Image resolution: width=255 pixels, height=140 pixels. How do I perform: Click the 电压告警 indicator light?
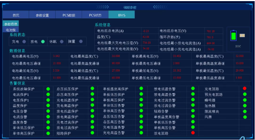pyautogui.click(x=48, y=111)
